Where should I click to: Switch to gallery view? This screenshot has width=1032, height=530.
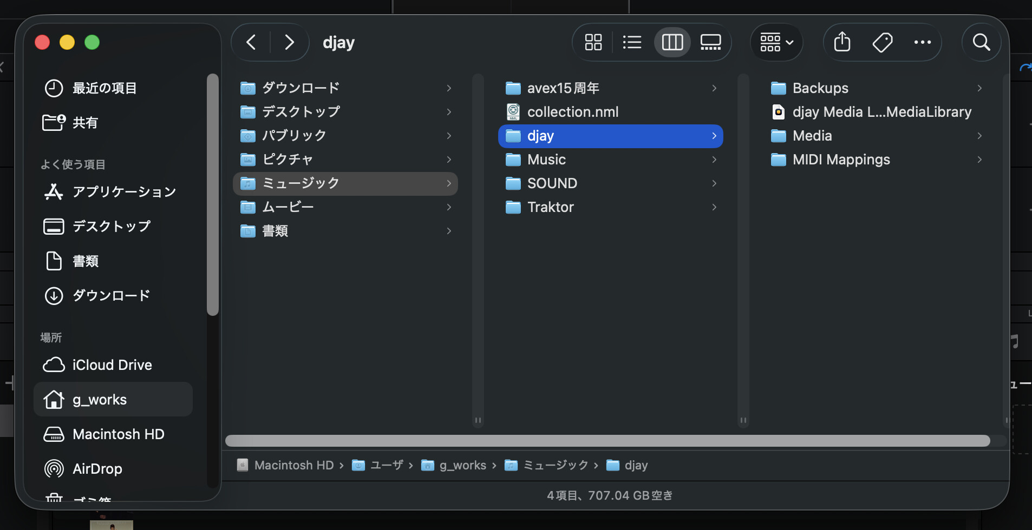pyautogui.click(x=710, y=42)
